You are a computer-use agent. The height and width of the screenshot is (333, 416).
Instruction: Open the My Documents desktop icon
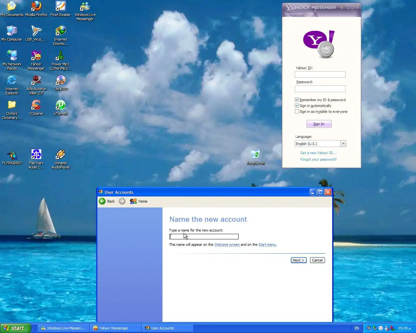[x=12, y=9]
